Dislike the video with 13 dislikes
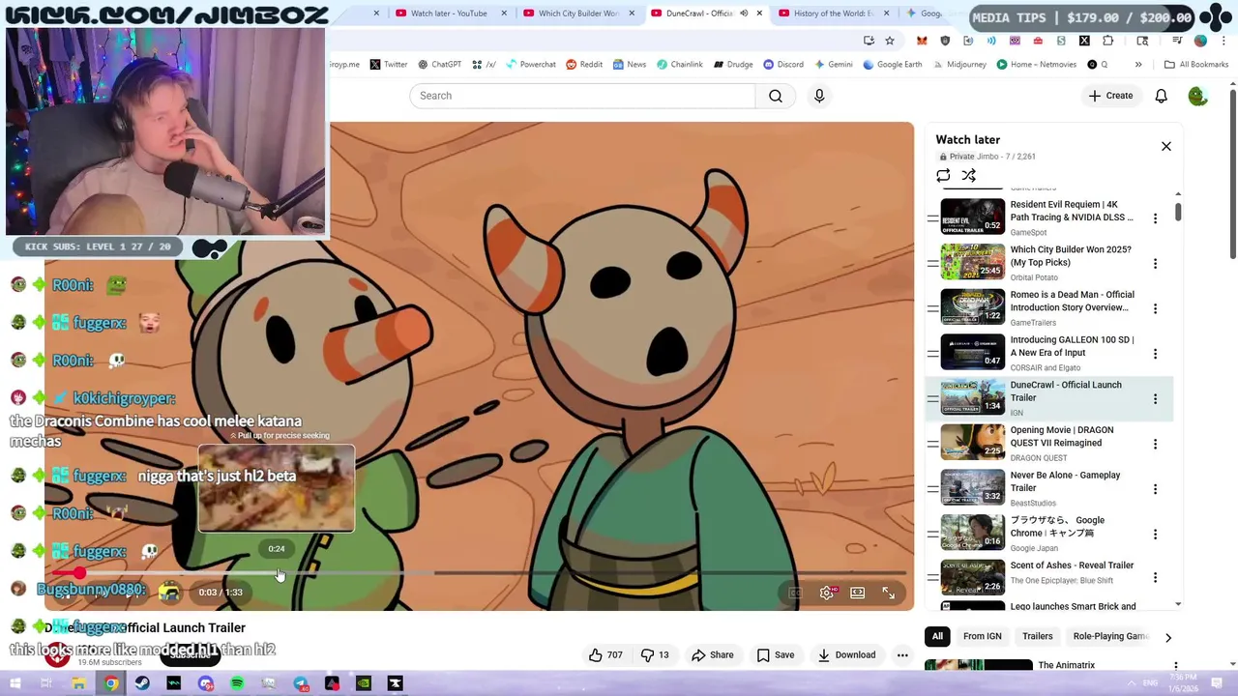The width and height of the screenshot is (1238, 696). point(657,654)
